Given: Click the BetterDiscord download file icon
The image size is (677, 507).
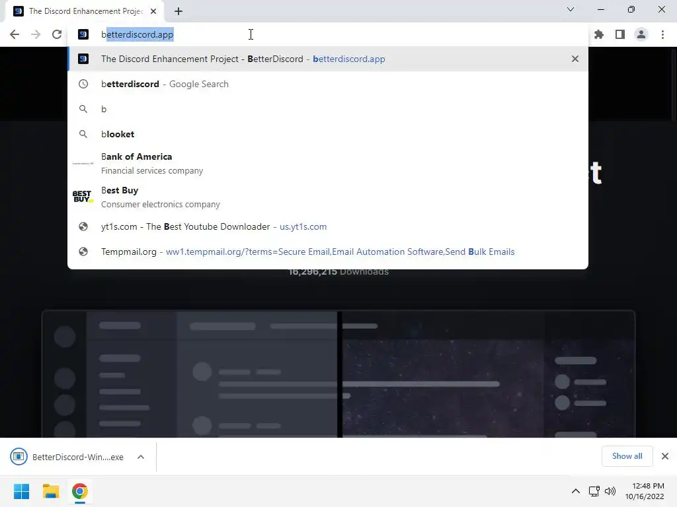Looking at the screenshot, I should [x=19, y=457].
